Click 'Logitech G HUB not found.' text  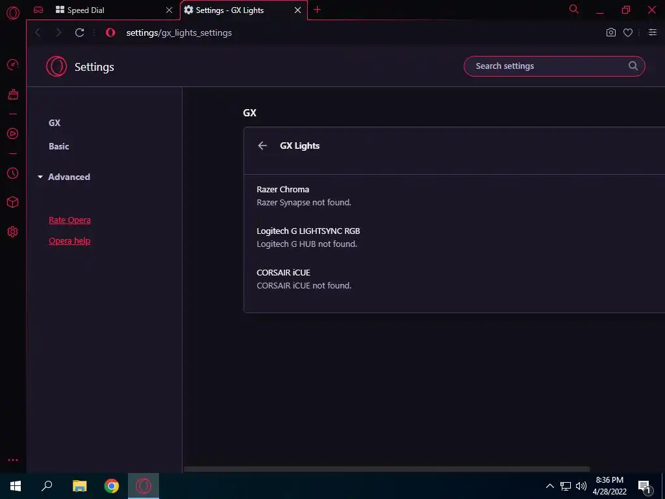click(x=307, y=244)
